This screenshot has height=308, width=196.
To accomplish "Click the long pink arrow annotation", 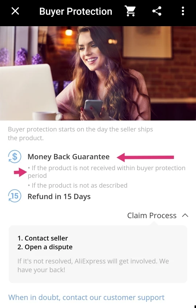I will (x=145, y=157).
